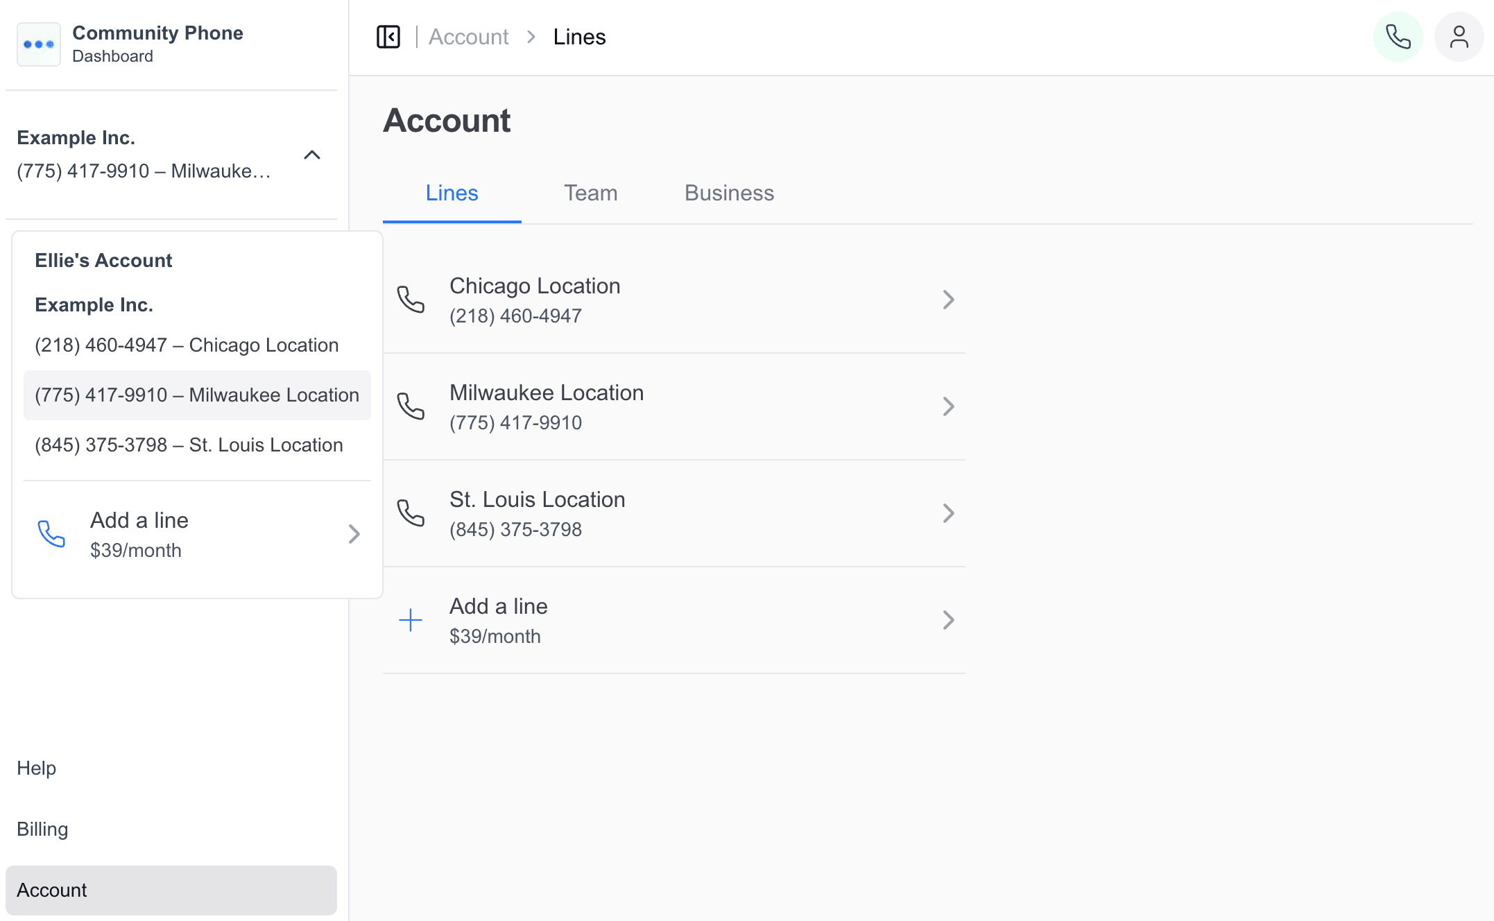Click blue phone icon in dropdown
The width and height of the screenshot is (1494, 921).
tap(51, 534)
